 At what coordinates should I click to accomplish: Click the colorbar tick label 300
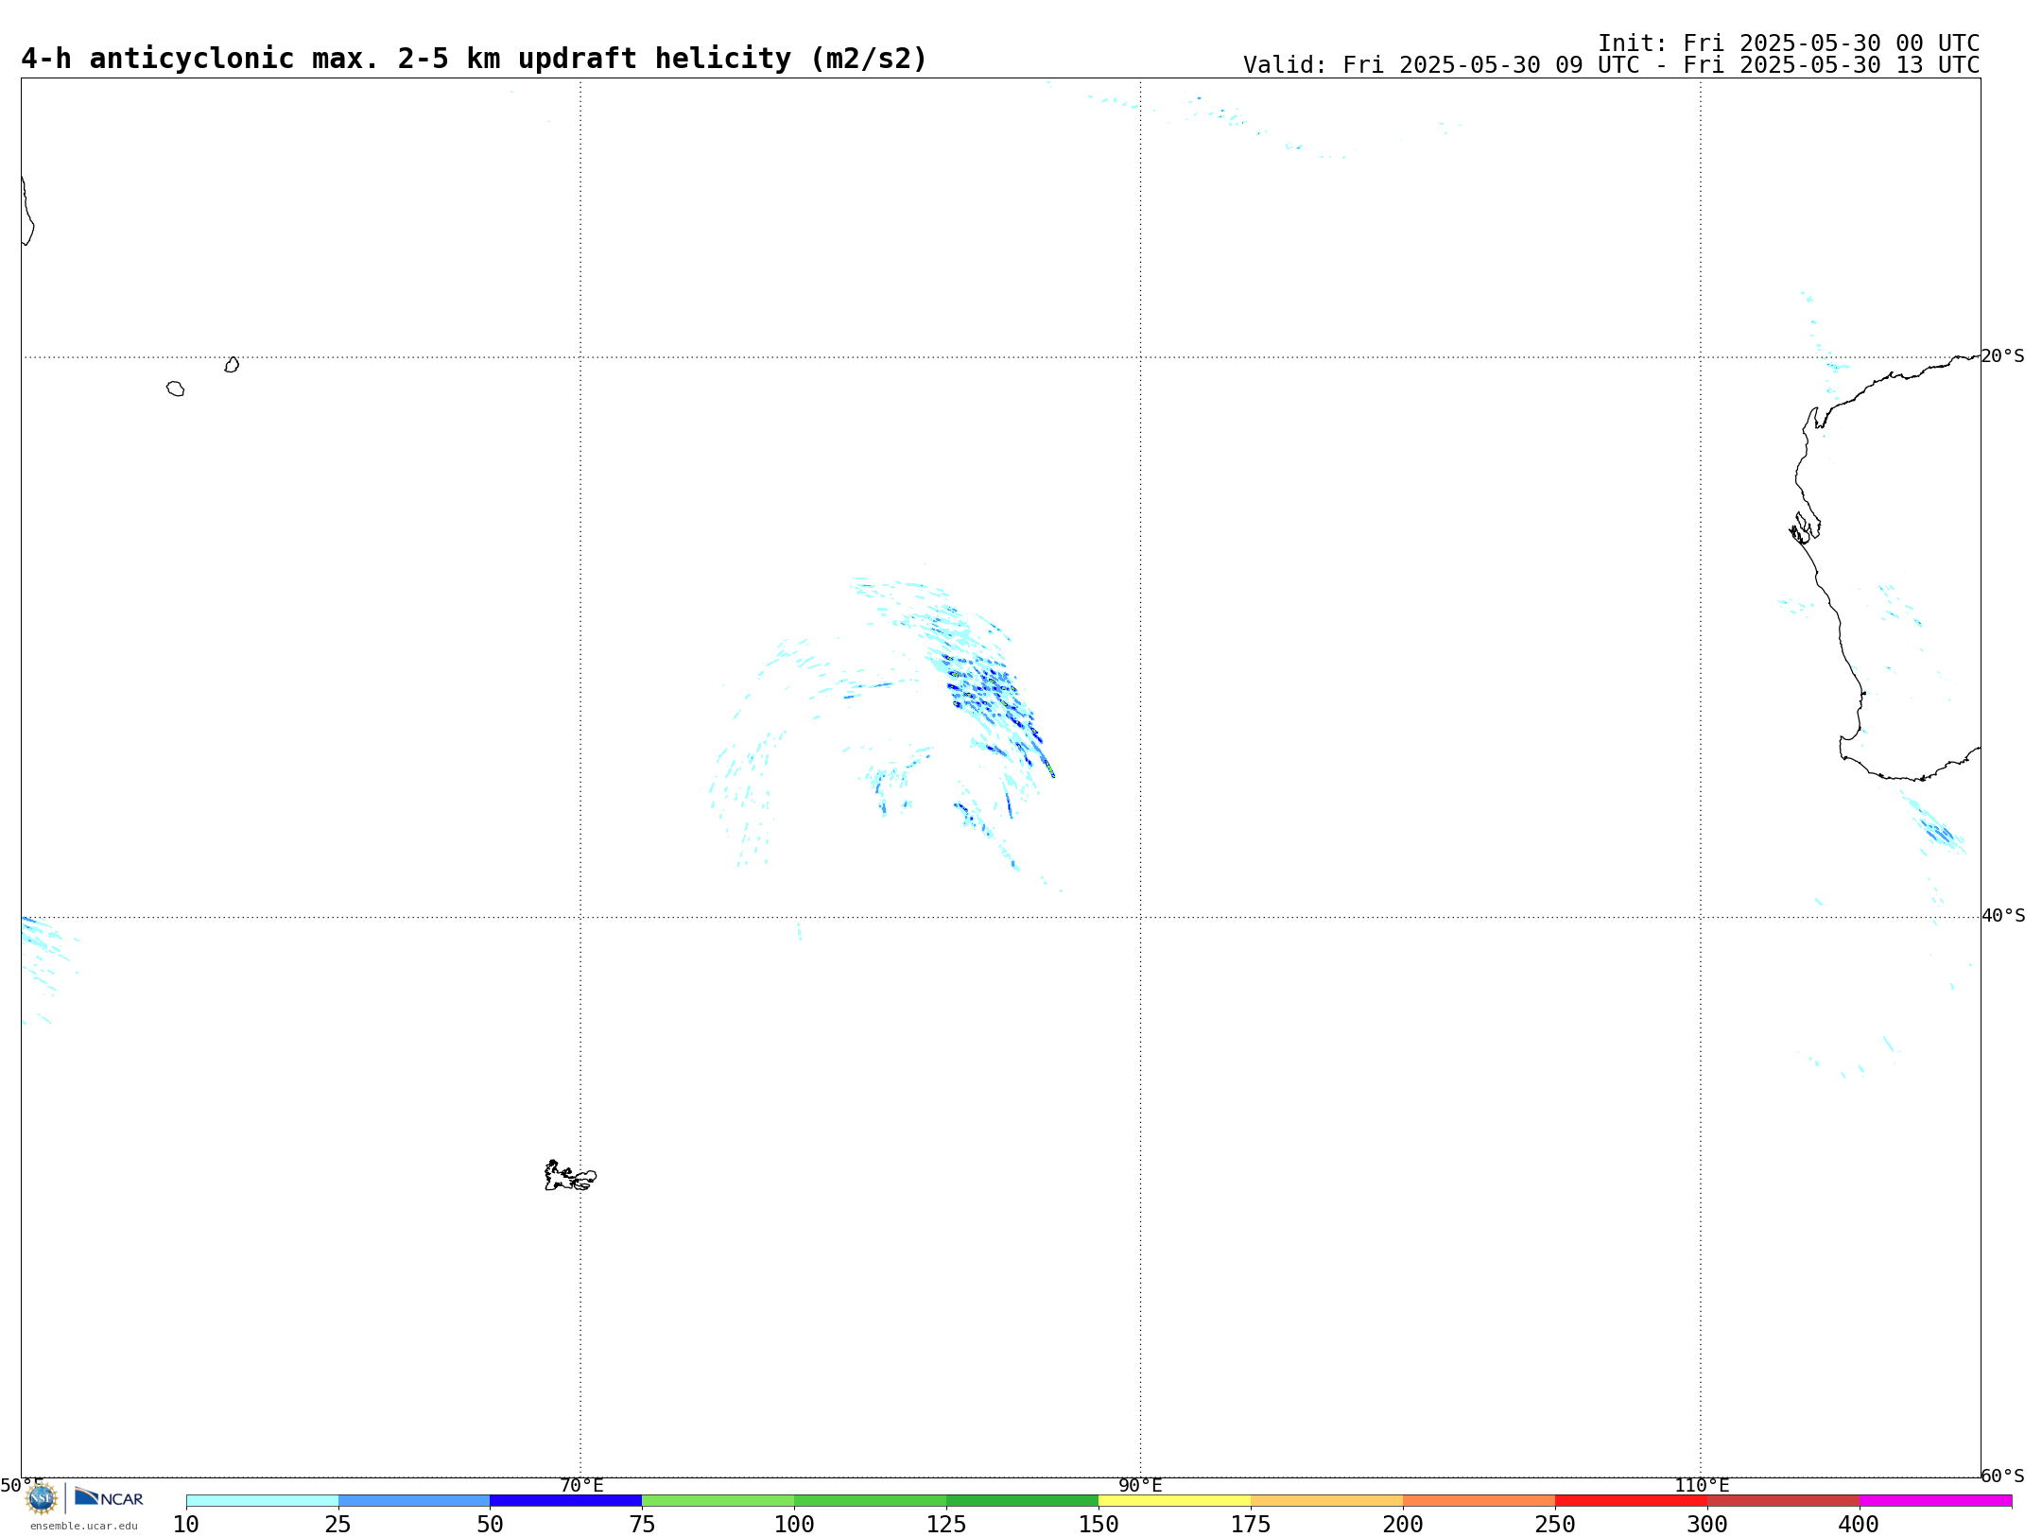(x=1707, y=1524)
